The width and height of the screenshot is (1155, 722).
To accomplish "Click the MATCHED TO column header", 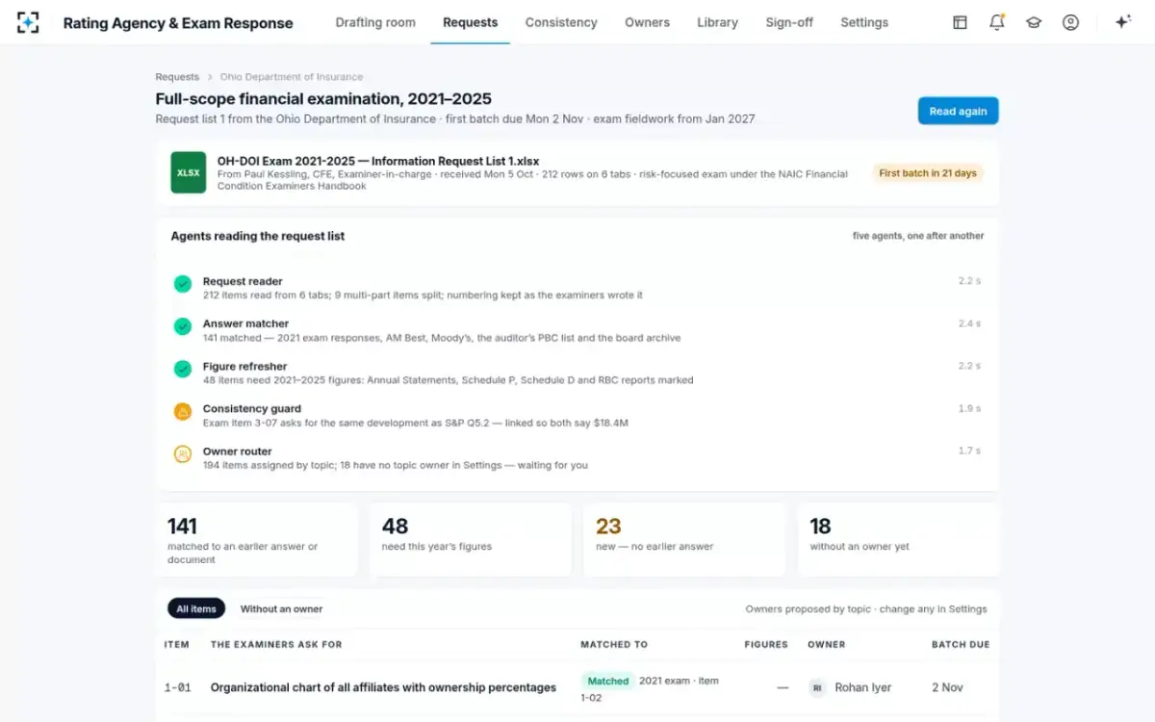I will [x=614, y=644].
